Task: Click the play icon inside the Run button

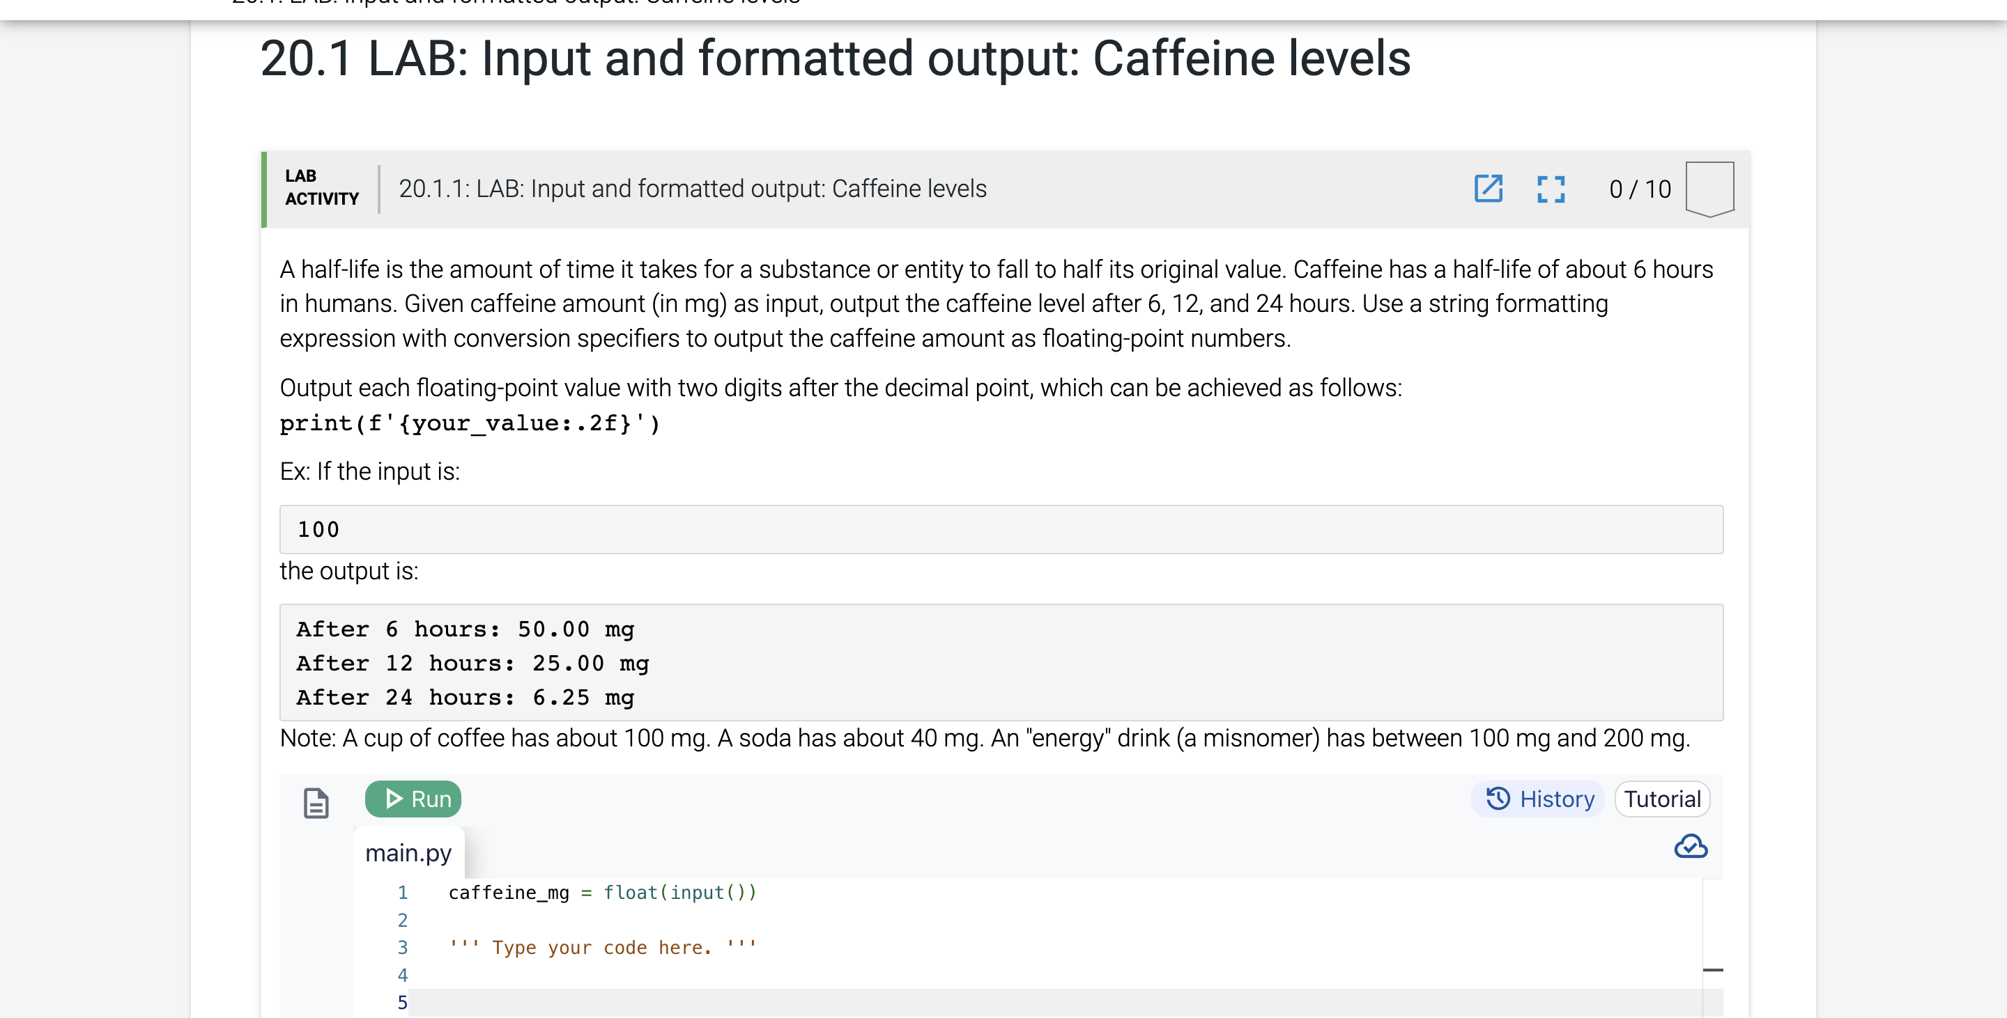Action: tap(394, 799)
